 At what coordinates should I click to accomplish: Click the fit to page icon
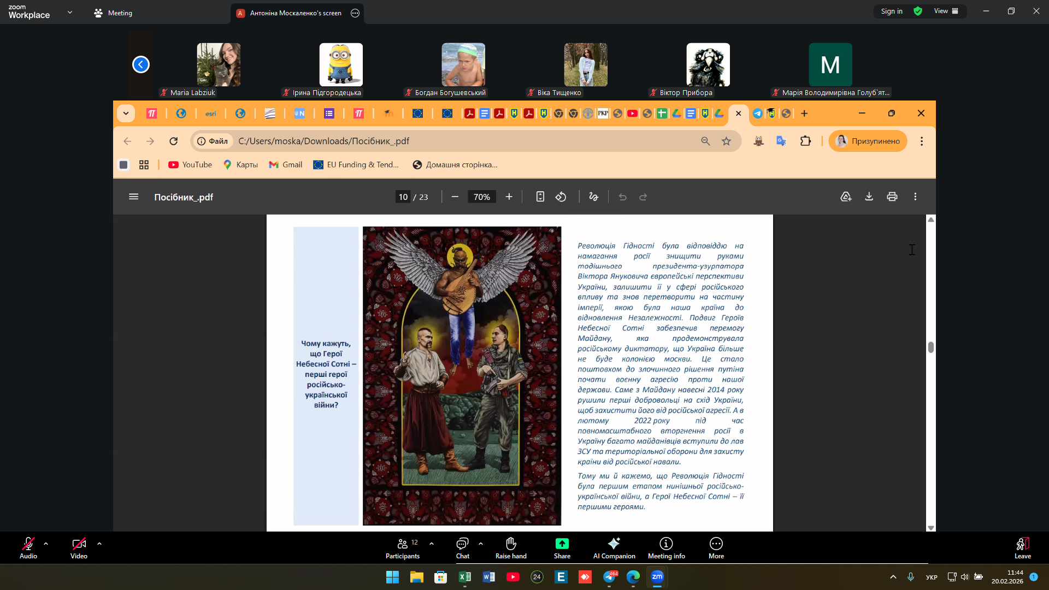[540, 197]
